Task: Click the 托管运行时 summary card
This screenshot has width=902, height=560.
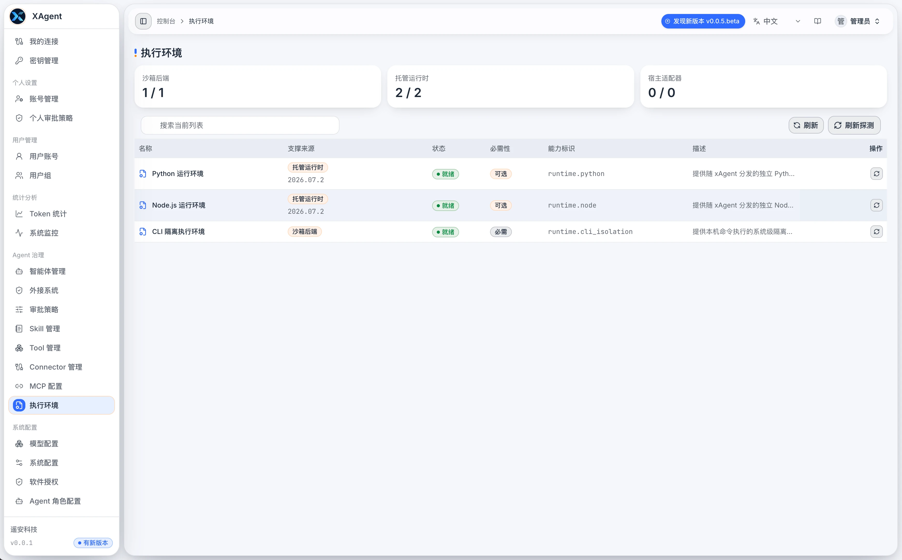Action: click(511, 87)
